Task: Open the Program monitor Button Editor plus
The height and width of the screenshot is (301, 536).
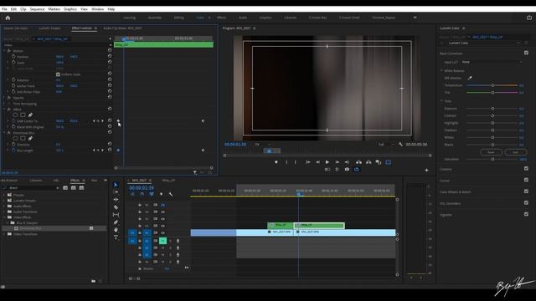Action: (x=426, y=170)
